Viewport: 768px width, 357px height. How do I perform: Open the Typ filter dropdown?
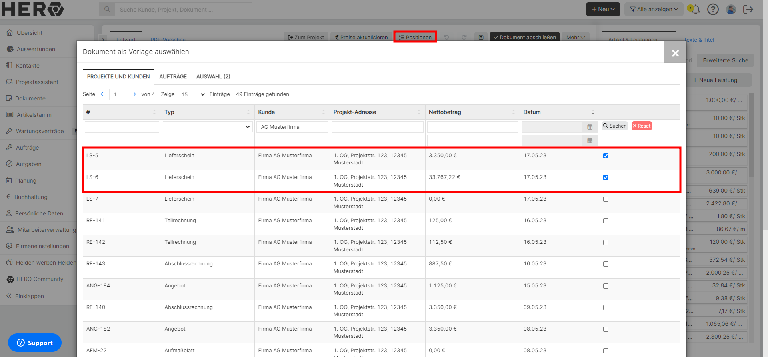(x=208, y=127)
